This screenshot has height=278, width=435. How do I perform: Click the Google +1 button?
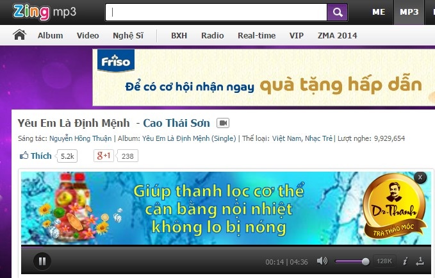104,156
